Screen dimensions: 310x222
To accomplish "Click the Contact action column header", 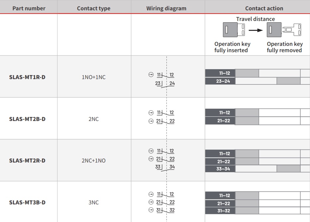I will [264, 8].
